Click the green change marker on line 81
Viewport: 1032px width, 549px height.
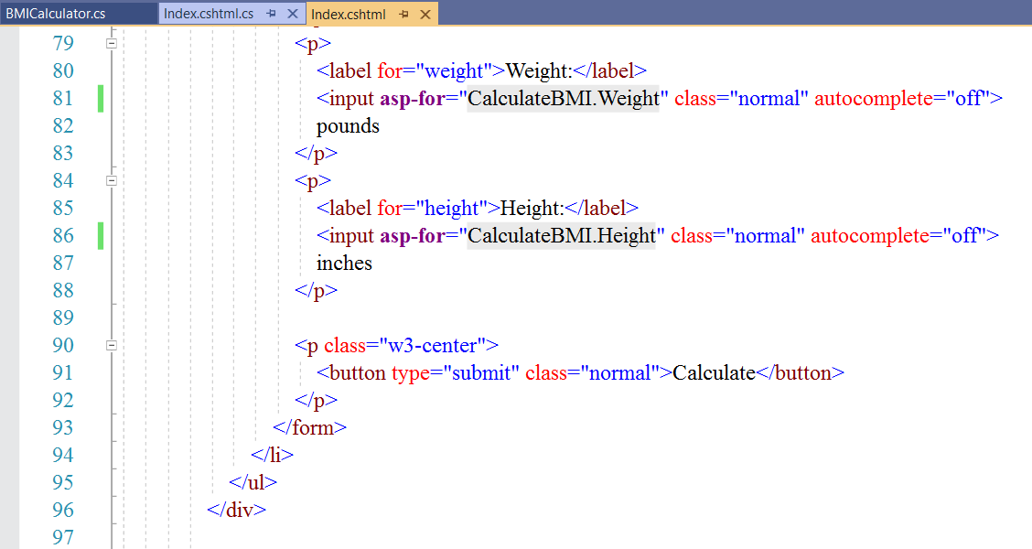coord(101,99)
